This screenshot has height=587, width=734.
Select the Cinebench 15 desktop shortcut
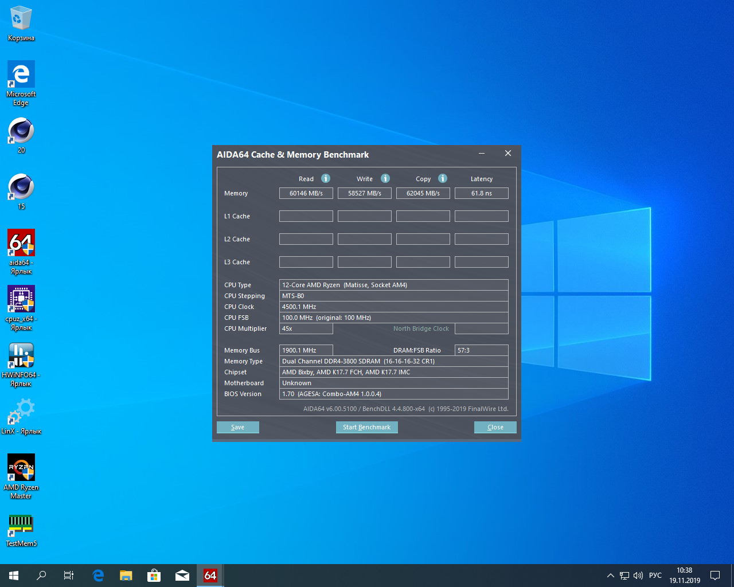pos(21,191)
